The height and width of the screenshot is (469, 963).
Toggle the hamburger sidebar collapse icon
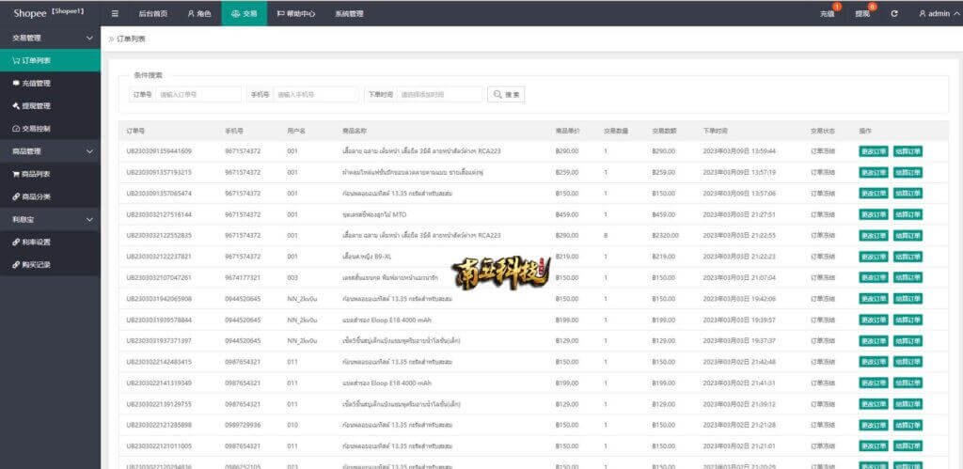point(115,14)
